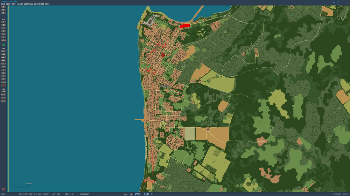350x196 pixels.
Task: Select the airplane group placement tool
Action: pyautogui.click(x=3, y=51)
